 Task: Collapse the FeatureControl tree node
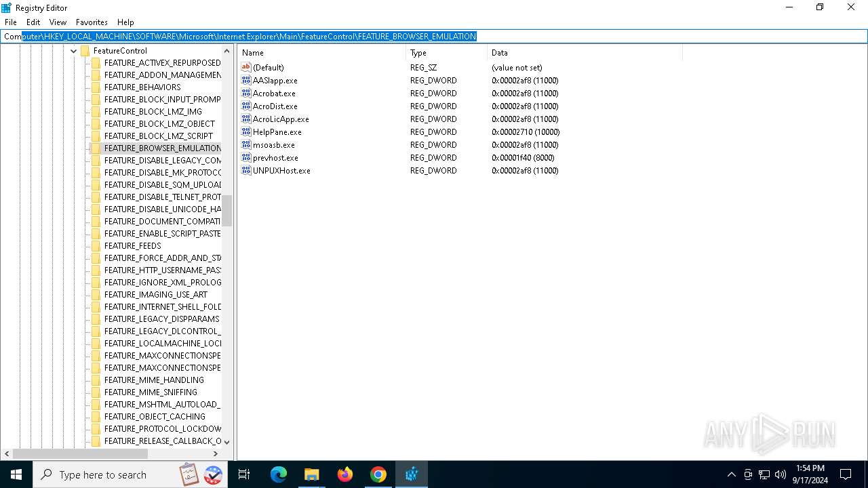pyautogui.click(x=73, y=51)
